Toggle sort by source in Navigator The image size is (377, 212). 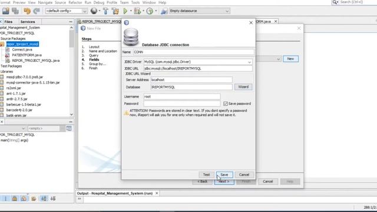tap(53, 198)
